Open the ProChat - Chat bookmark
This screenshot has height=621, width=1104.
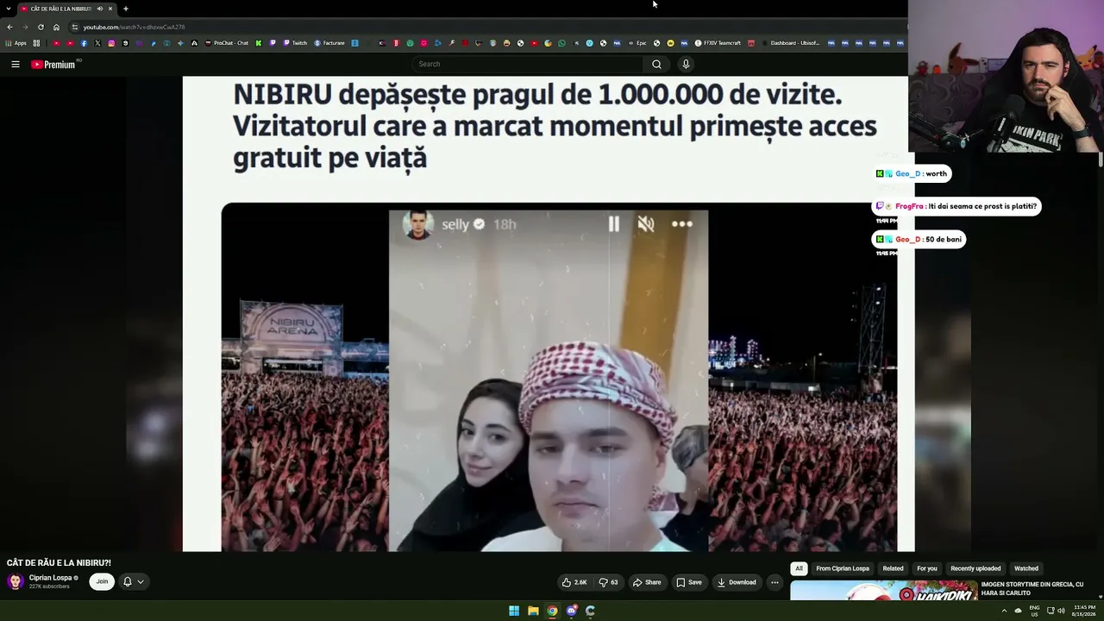[226, 43]
